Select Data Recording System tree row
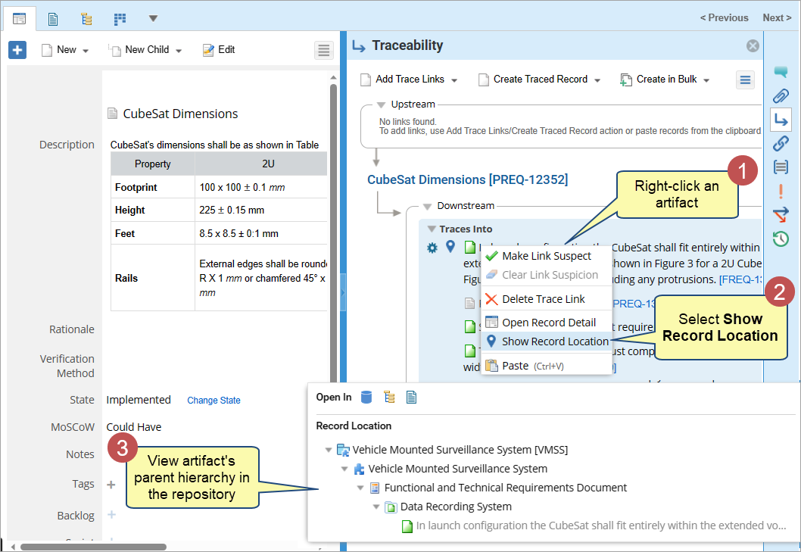The width and height of the screenshot is (801, 552). click(448, 507)
